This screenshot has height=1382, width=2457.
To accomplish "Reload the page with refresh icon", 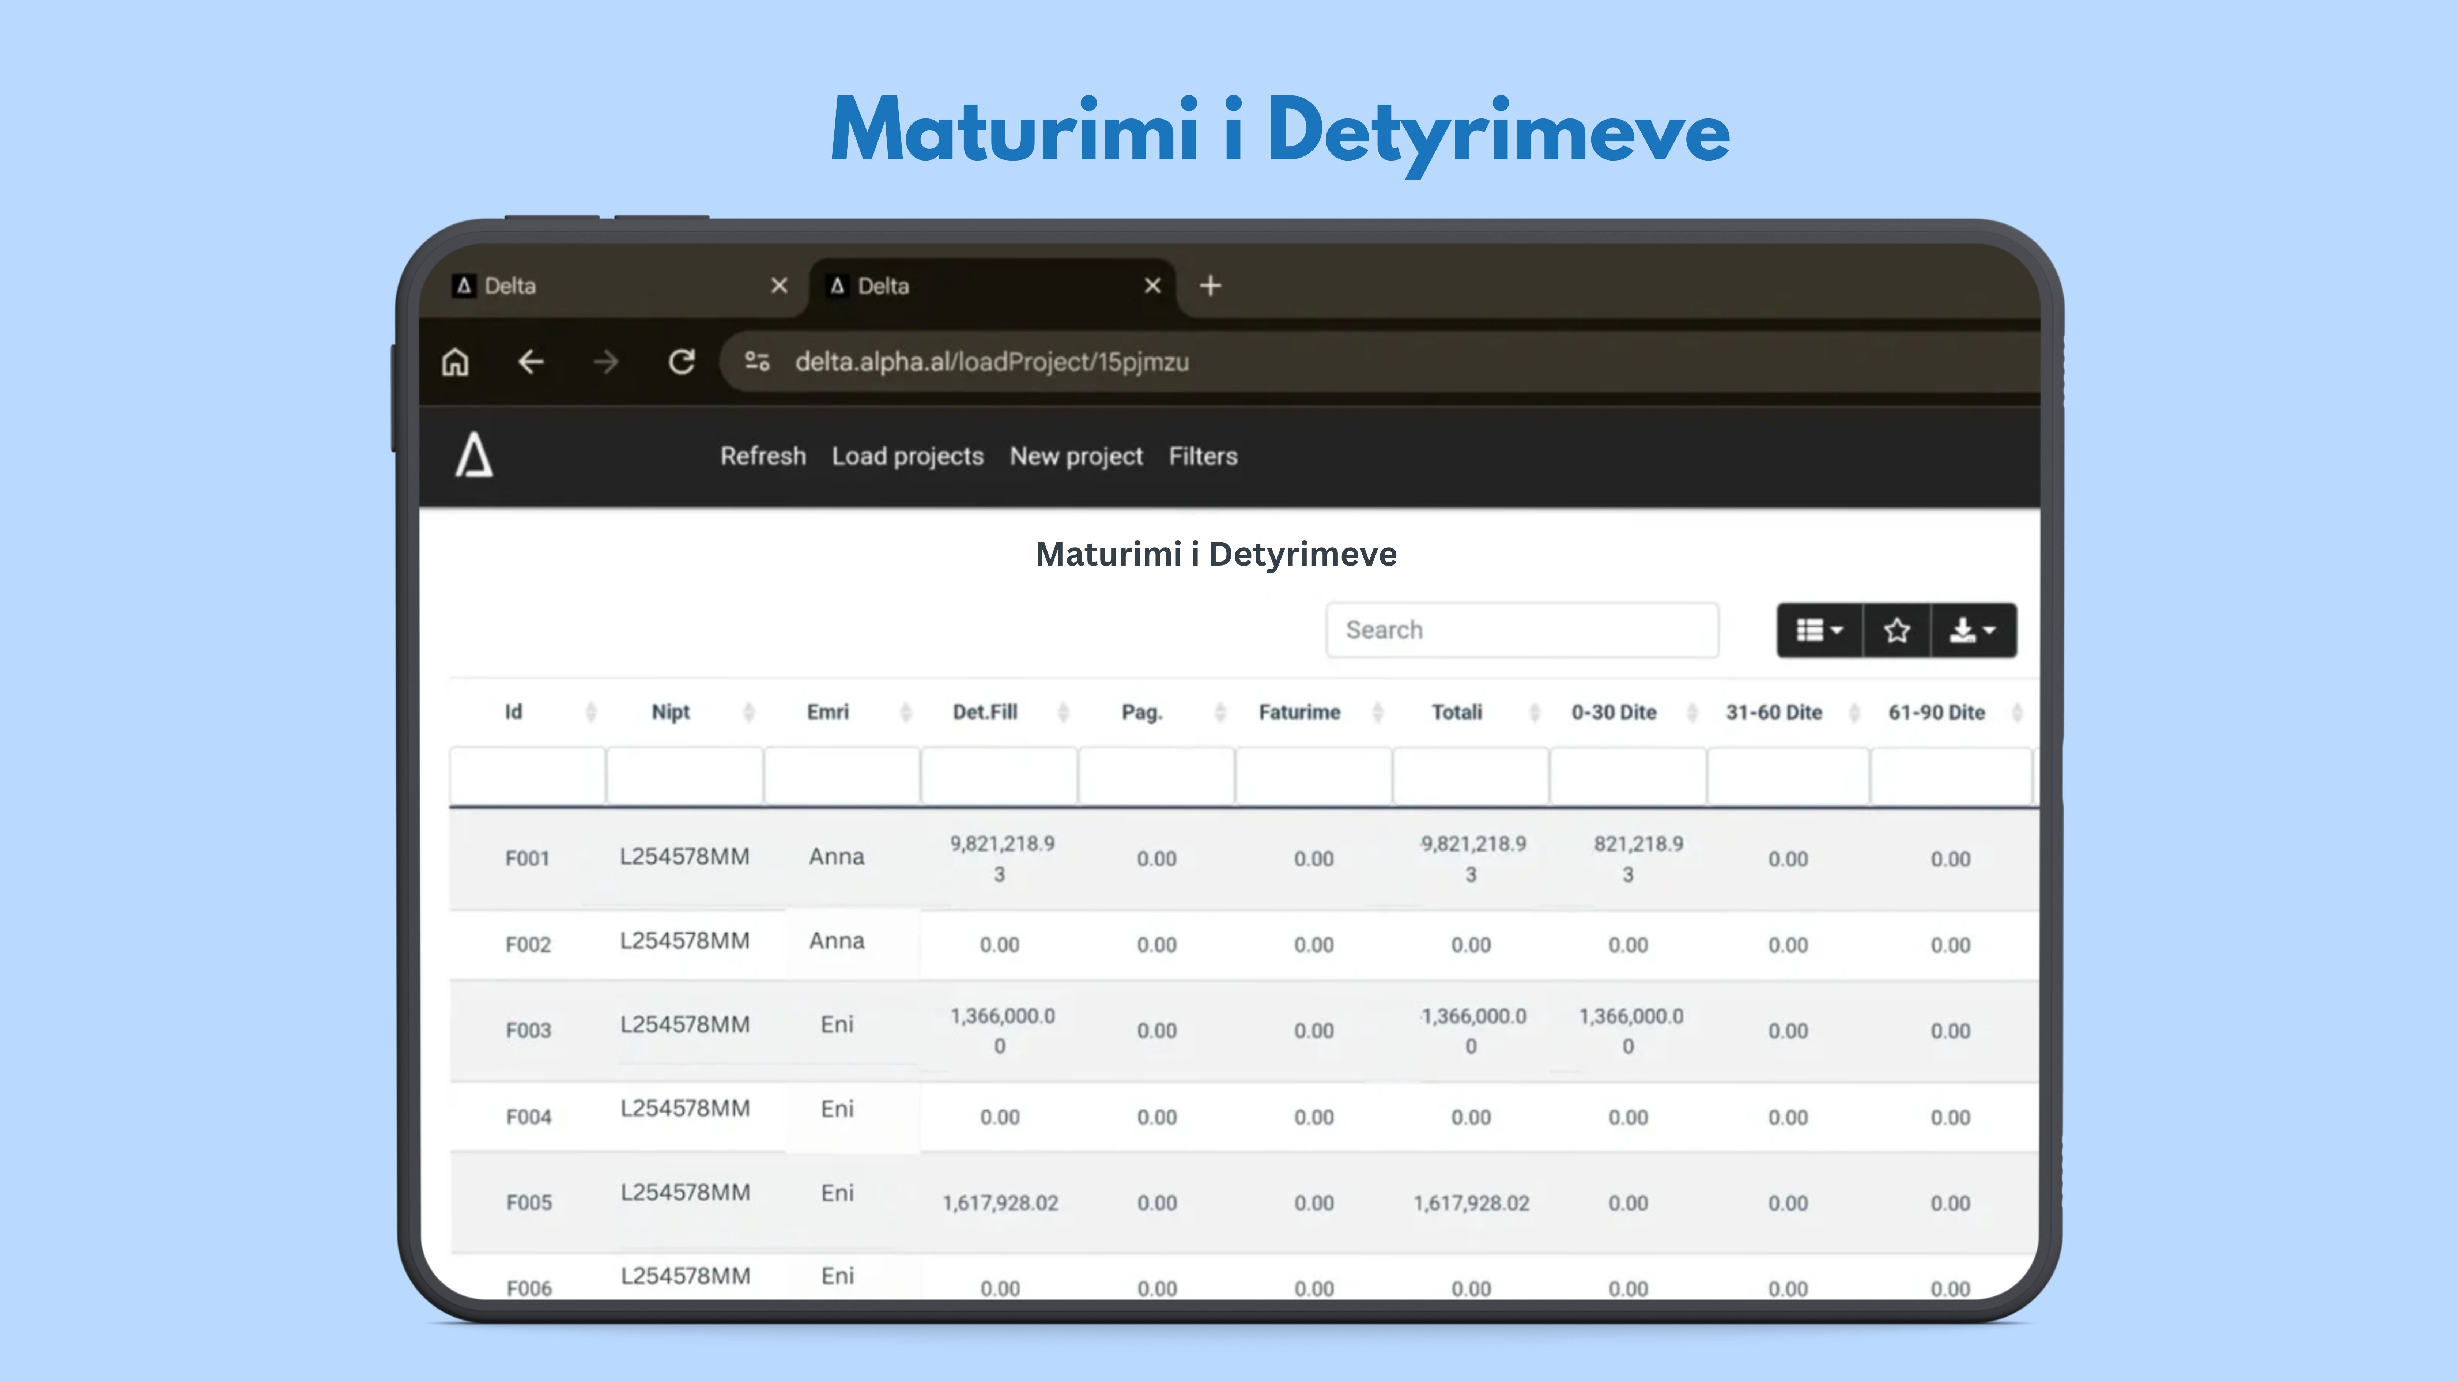I will click(681, 362).
